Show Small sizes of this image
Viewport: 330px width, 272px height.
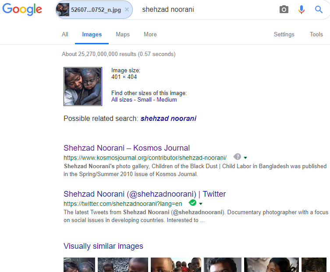click(144, 99)
